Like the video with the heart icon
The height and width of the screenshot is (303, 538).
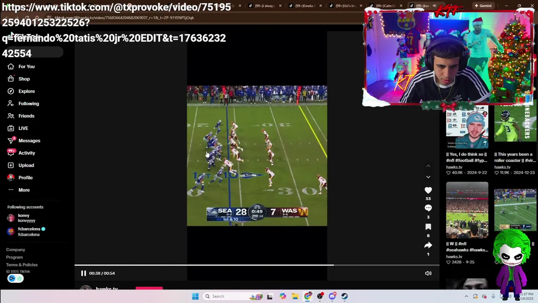coord(428,190)
